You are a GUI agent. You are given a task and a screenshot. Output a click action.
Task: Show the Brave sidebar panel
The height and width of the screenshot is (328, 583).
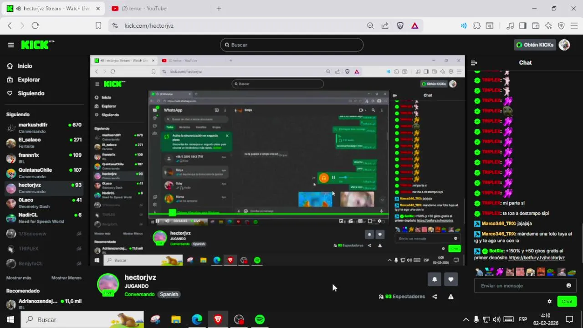click(523, 26)
